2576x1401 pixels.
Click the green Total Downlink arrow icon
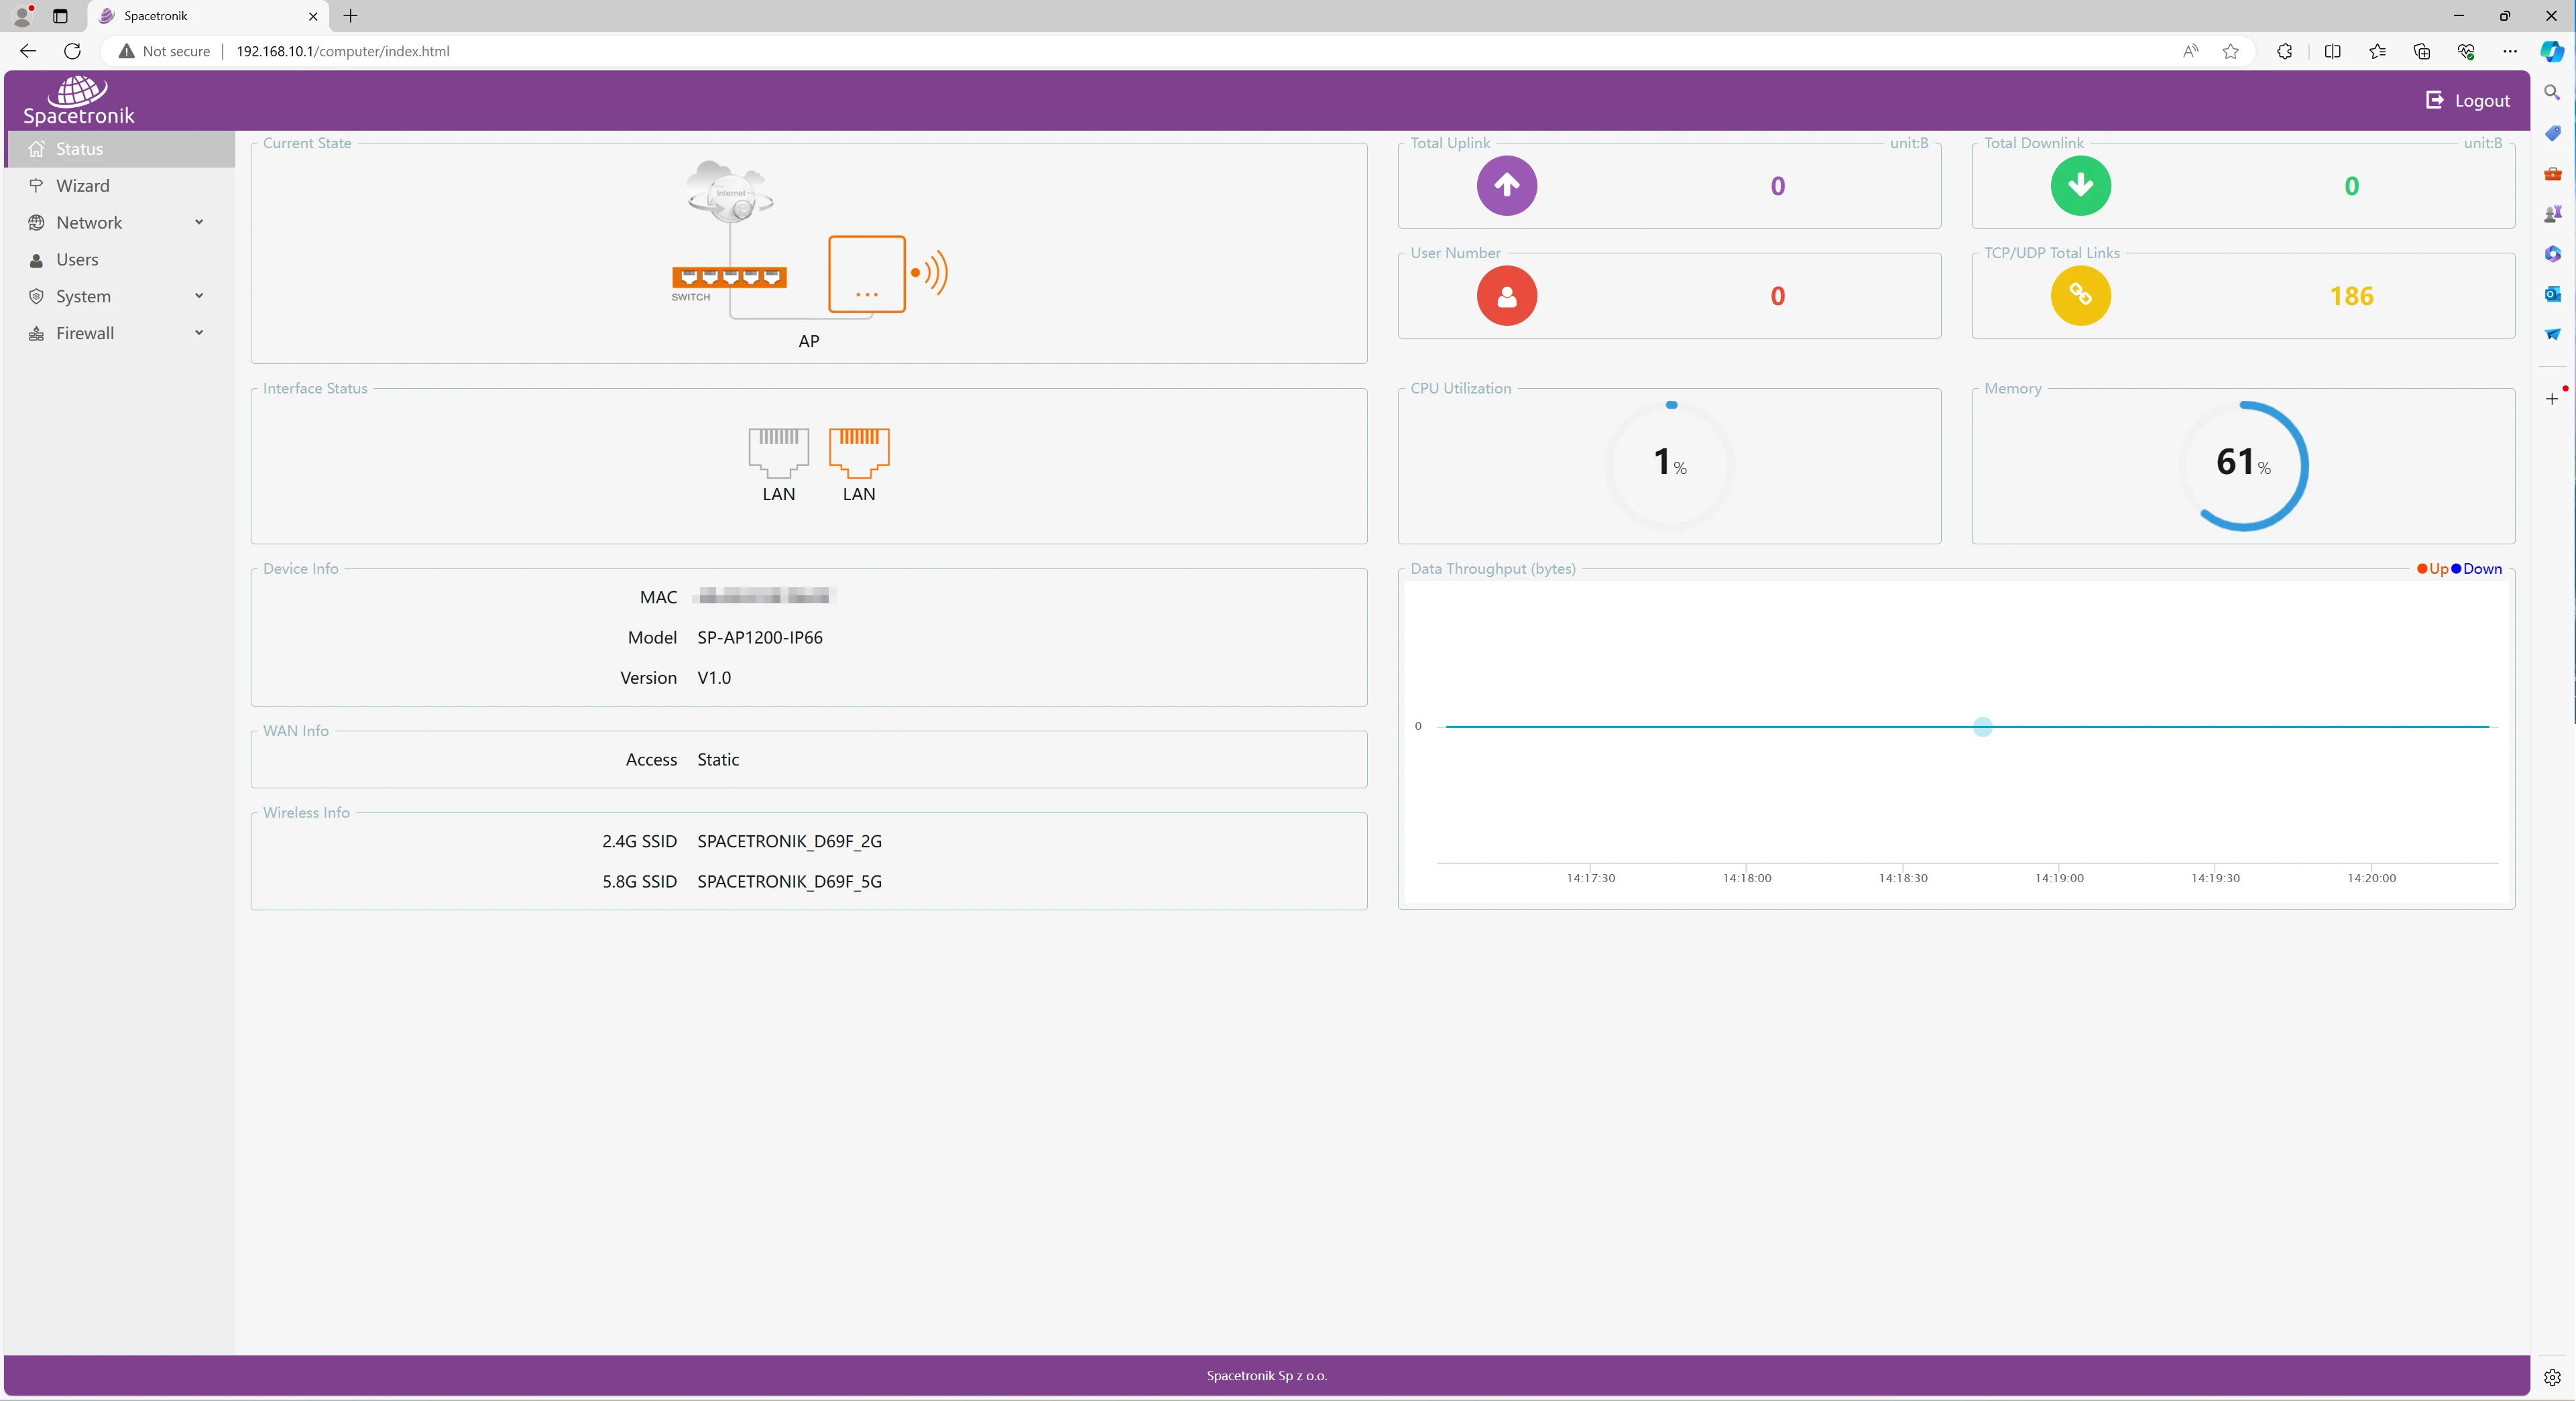pos(2080,185)
